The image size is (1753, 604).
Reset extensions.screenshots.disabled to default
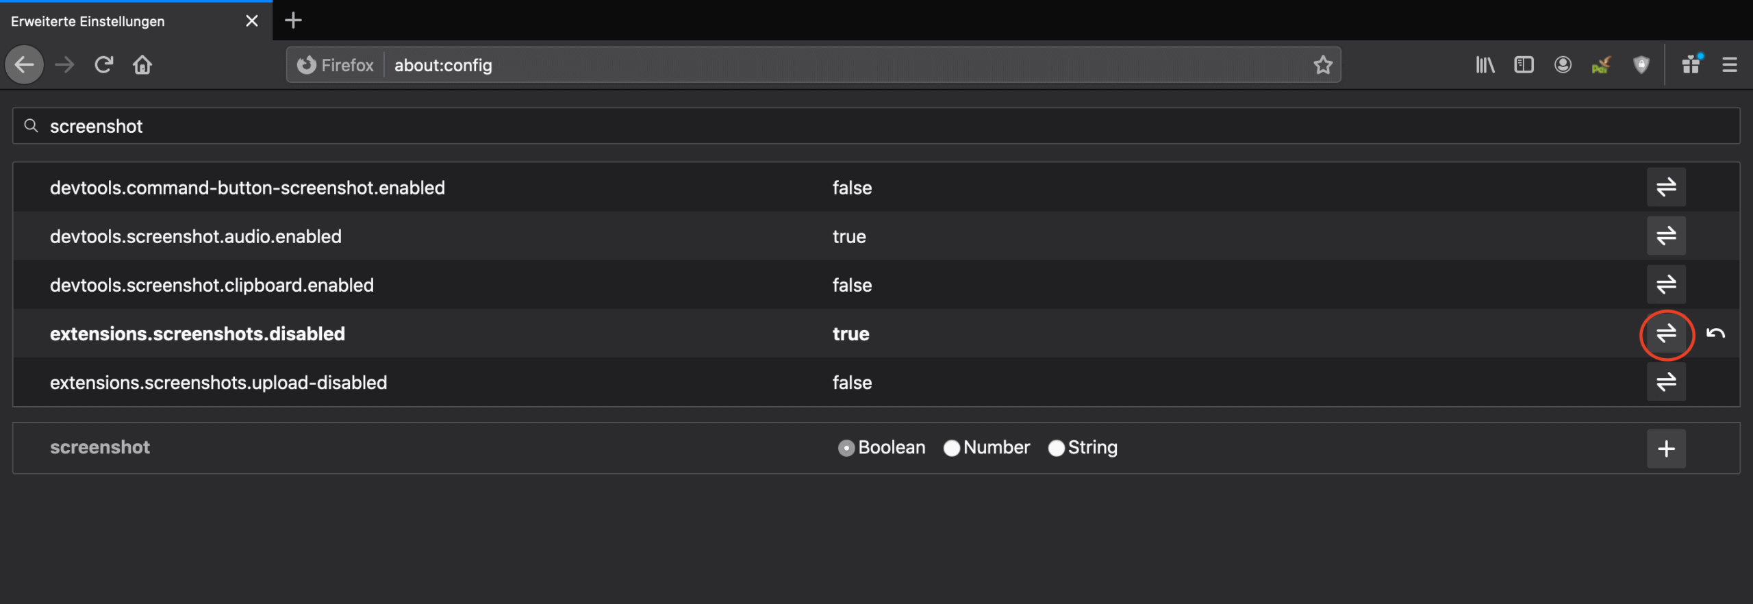[x=1716, y=334]
